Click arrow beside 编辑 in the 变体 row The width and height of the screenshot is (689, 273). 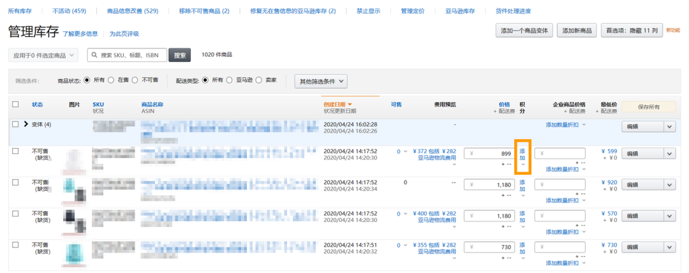pyautogui.click(x=669, y=127)
